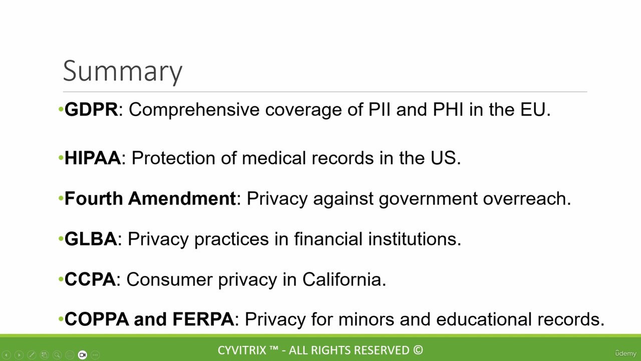Select the GDPR bold term
The width and height of the screenshot is (641, 361).
point(91,109)
